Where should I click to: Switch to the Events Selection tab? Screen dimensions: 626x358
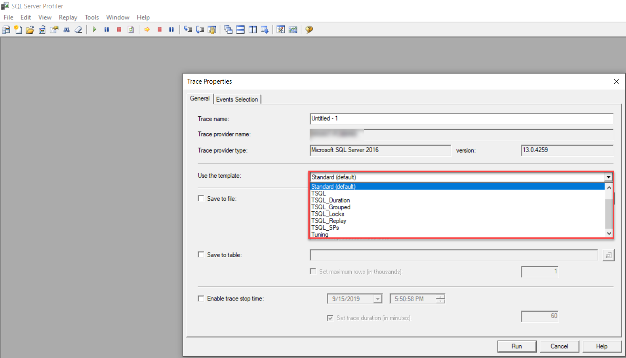click(237, 99)
